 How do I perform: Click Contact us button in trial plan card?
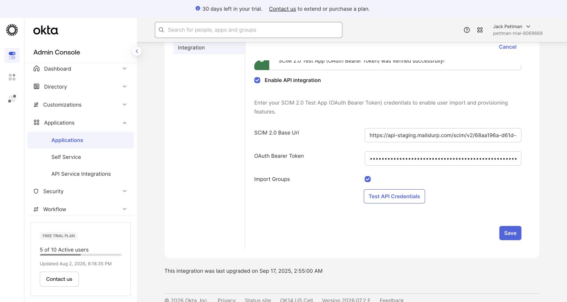[59, 279]
